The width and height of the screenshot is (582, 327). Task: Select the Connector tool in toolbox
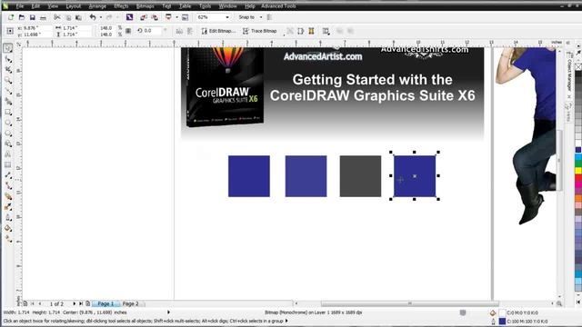point(8,185)
